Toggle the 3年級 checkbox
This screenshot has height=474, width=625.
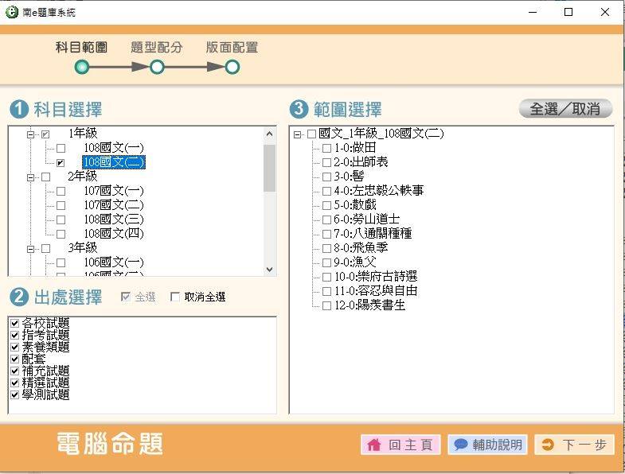pyautogui.click(x=46, y=249)
